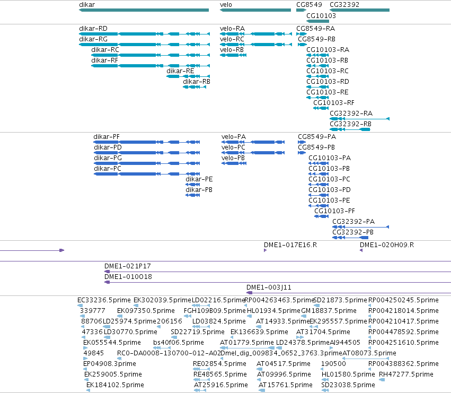Click EST EK302039.5prime

[x=136, y=305]
